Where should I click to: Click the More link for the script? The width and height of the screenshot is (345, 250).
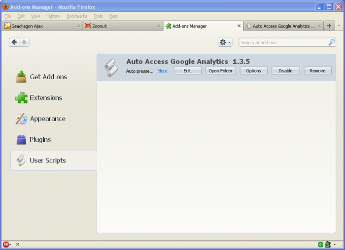click(x=162, y=71)
